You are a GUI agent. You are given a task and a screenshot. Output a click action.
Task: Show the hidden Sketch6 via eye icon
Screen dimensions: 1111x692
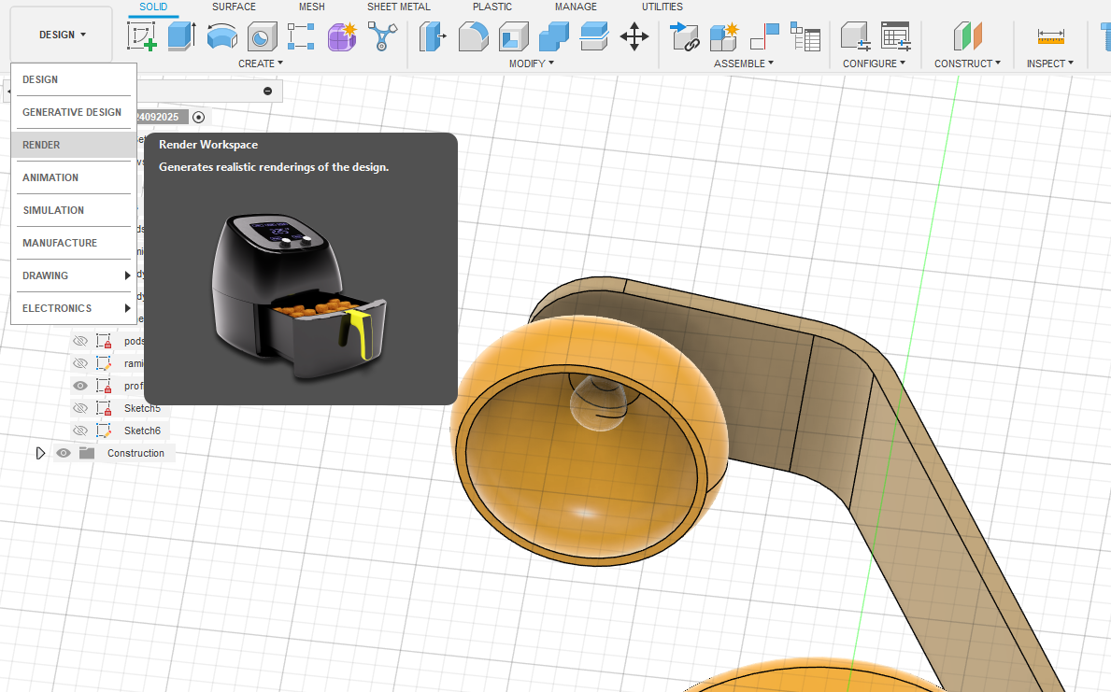coord(80,431)
